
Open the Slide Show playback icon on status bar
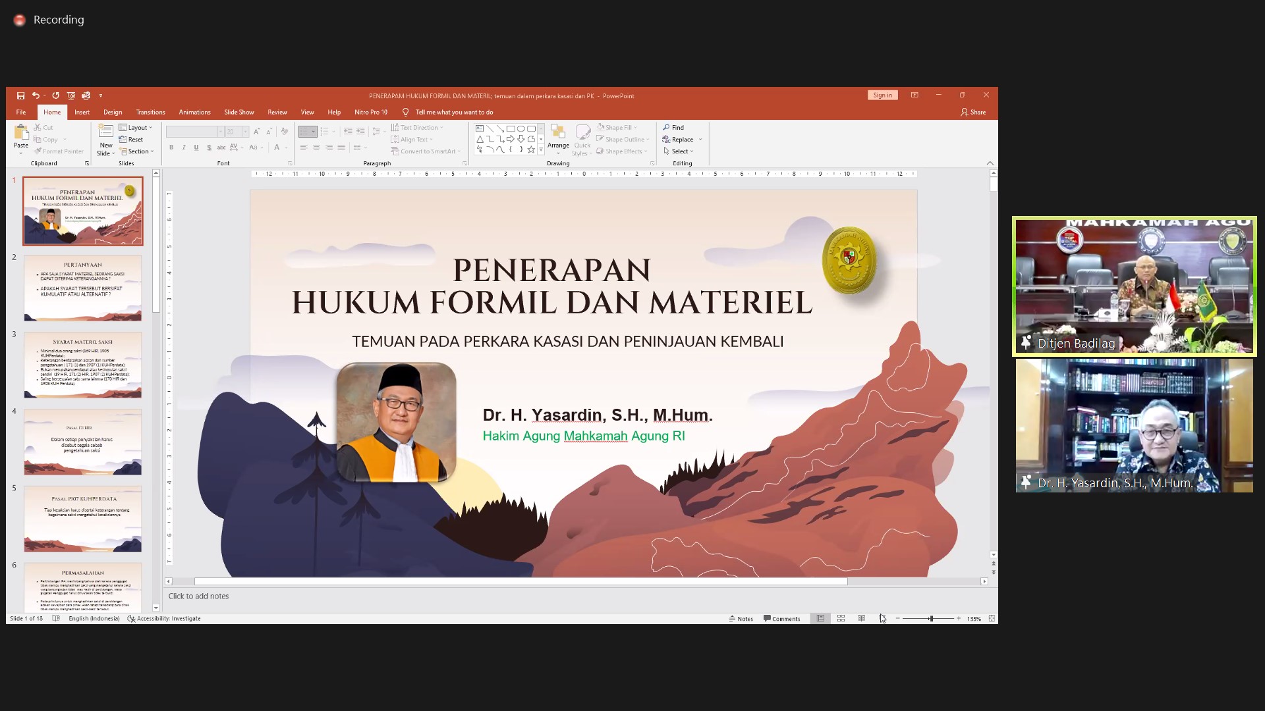pos(882,618)
